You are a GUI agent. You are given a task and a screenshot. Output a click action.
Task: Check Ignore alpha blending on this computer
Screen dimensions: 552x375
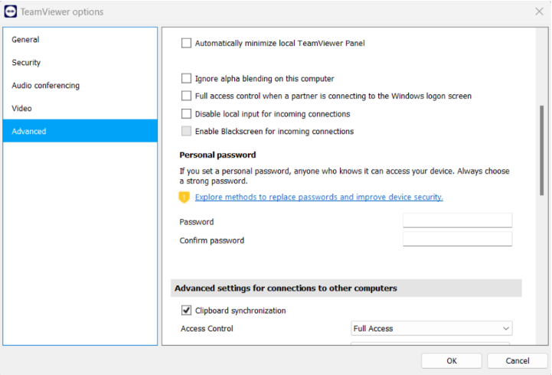[186, 79]
